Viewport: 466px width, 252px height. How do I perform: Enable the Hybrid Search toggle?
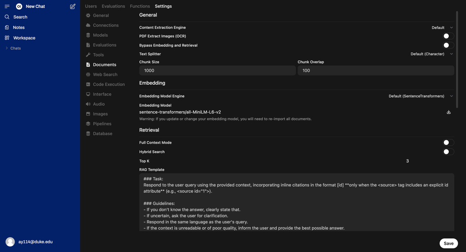point(448,152)
